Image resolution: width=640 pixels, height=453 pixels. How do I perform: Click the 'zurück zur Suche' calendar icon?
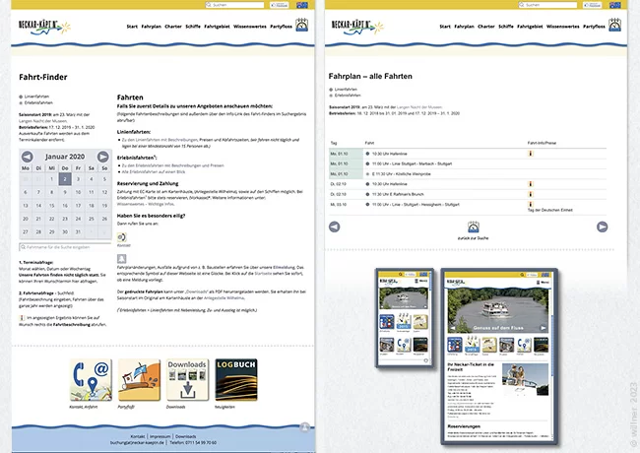(473, 226)
